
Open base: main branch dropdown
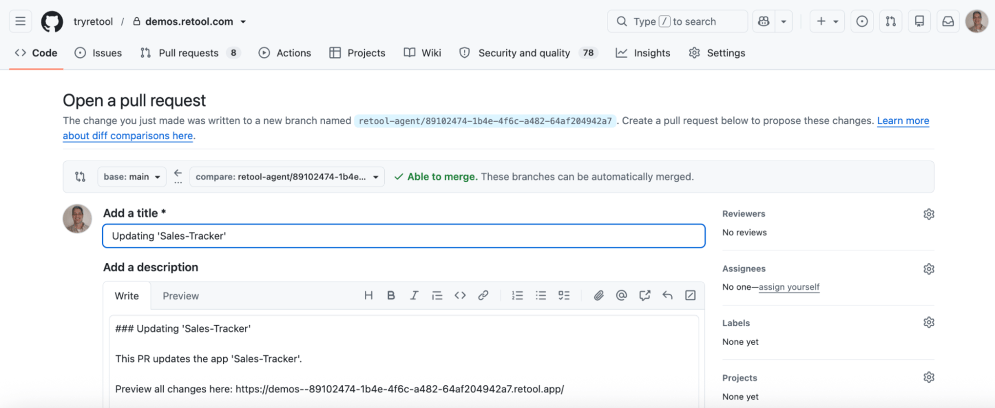tap(132, 177)
